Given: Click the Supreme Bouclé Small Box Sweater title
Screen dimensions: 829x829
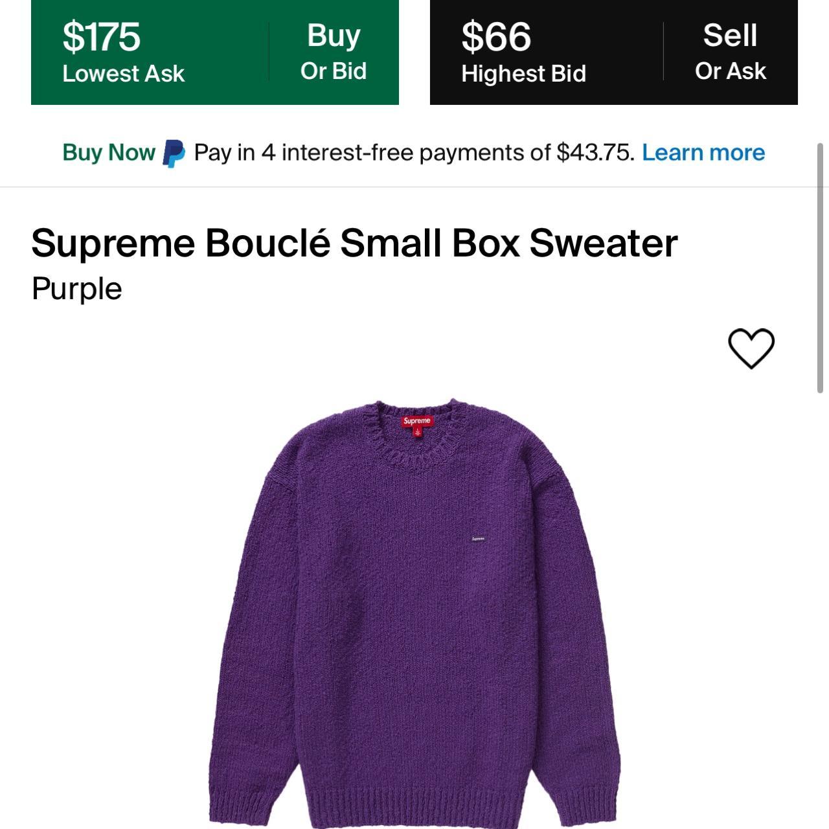Looking at the screenshot, I should tap(354, 243).
